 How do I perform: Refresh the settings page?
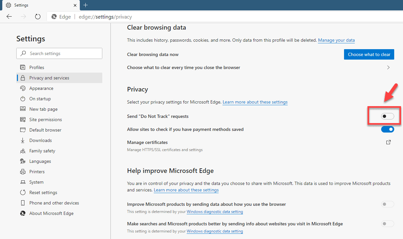(x=37, y=17)
